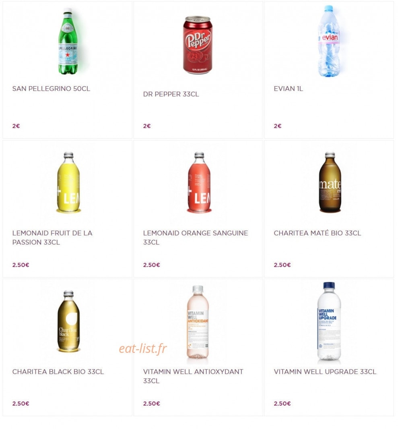The image size is (398, 429).
Task: Click the San Pellegrino green bottle image
Action: pos(68,41)
